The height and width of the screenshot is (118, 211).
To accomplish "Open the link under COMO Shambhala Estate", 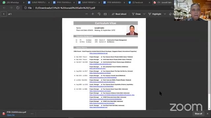I will coord(105,99).
